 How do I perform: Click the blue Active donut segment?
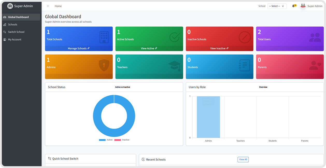pos(97,116)
